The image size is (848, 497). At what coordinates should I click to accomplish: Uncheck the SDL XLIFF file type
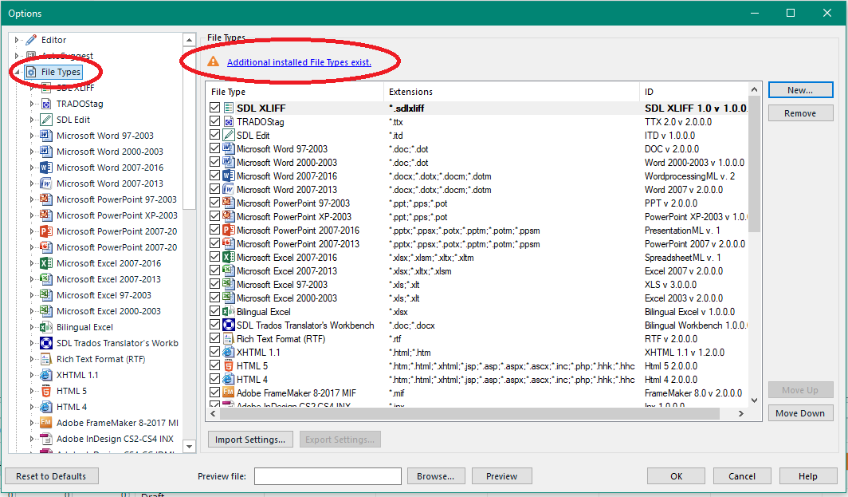click(x=214, y=108)
